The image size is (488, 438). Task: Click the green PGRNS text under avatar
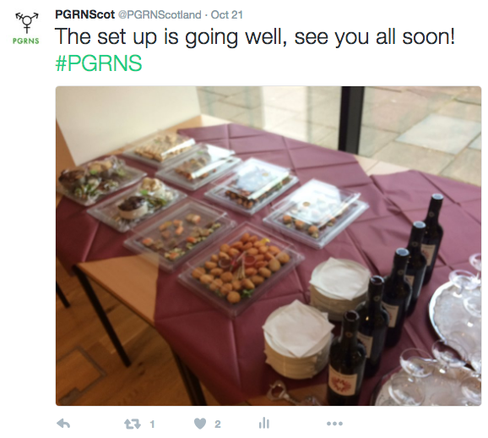click(26, 41)
